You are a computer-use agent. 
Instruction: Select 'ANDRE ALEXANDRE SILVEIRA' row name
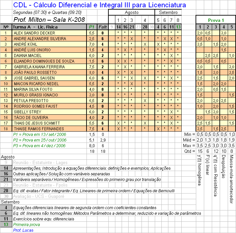[40, 39]
